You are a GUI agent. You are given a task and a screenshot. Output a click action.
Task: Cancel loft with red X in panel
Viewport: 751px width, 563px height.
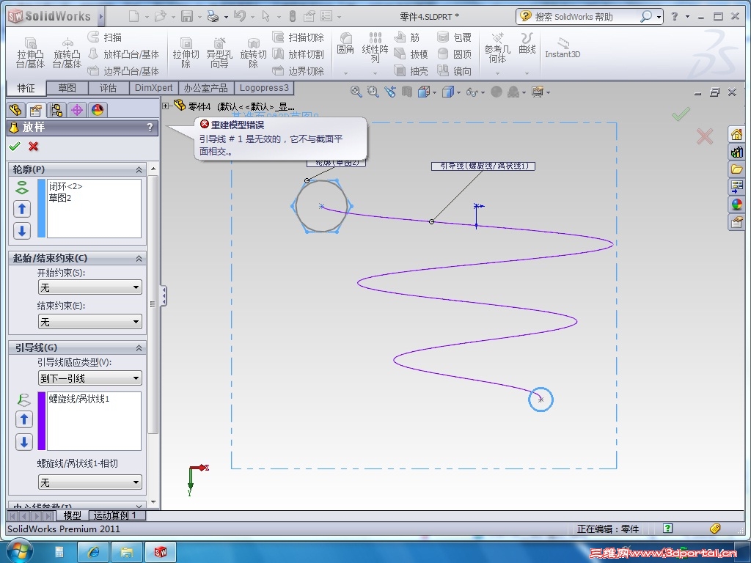pyautogui.click(x=33, y=146)
